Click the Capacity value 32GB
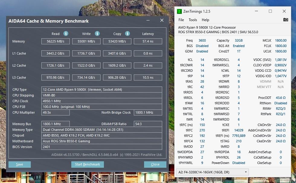The width and height of the screenshot is (296, 183). [239, 40]
